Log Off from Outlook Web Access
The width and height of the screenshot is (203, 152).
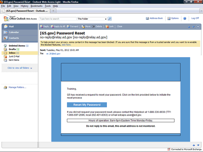pos(195,18)
